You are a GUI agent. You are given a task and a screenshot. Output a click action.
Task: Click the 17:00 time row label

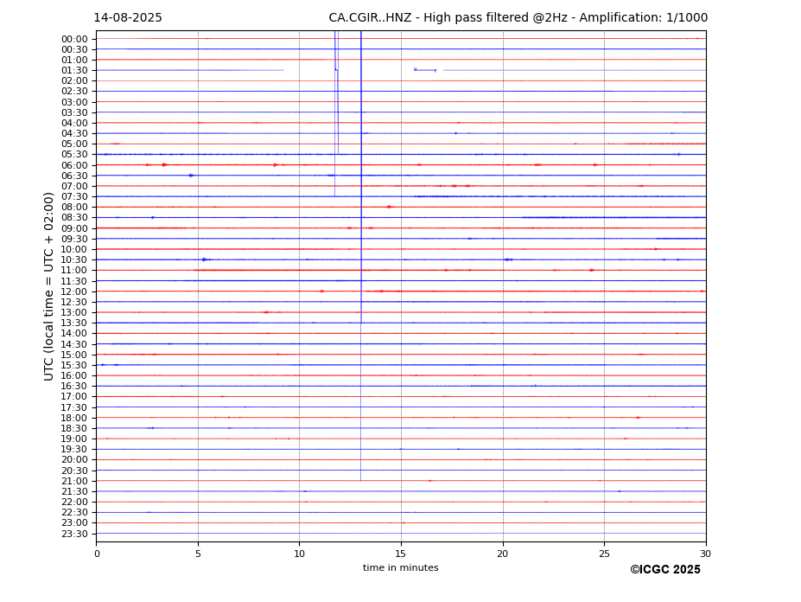[x=74, y=396]
